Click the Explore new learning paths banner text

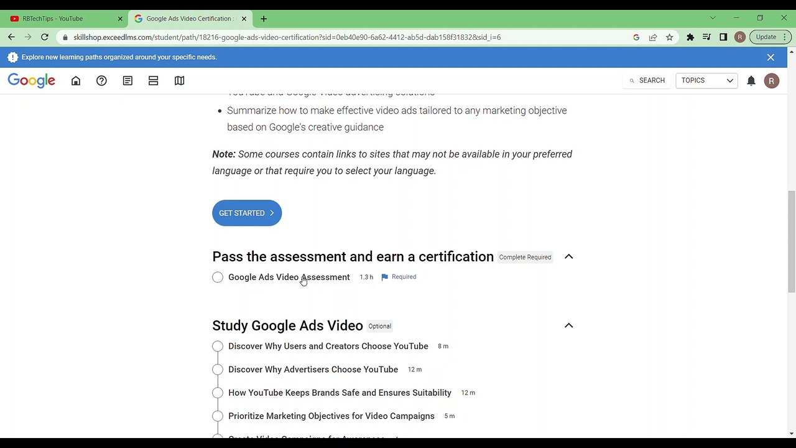point(119,57)
